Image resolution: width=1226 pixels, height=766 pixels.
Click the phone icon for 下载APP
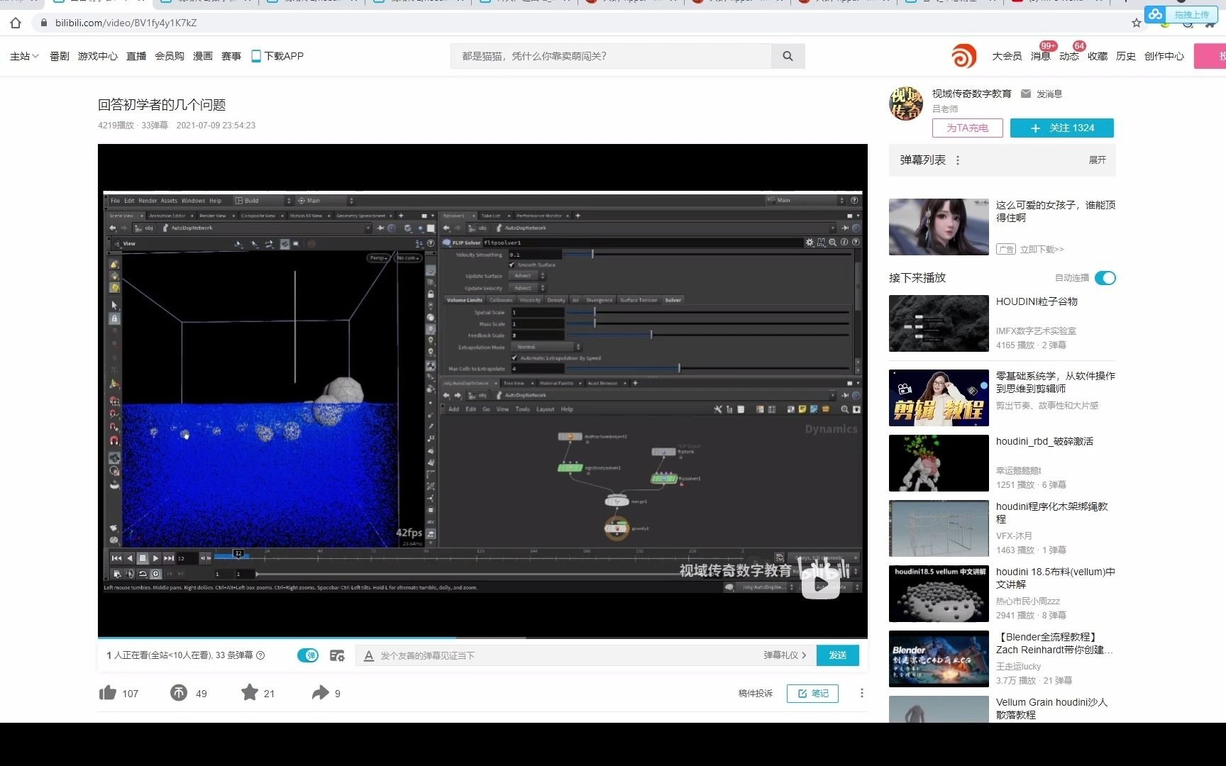point(256,56)
